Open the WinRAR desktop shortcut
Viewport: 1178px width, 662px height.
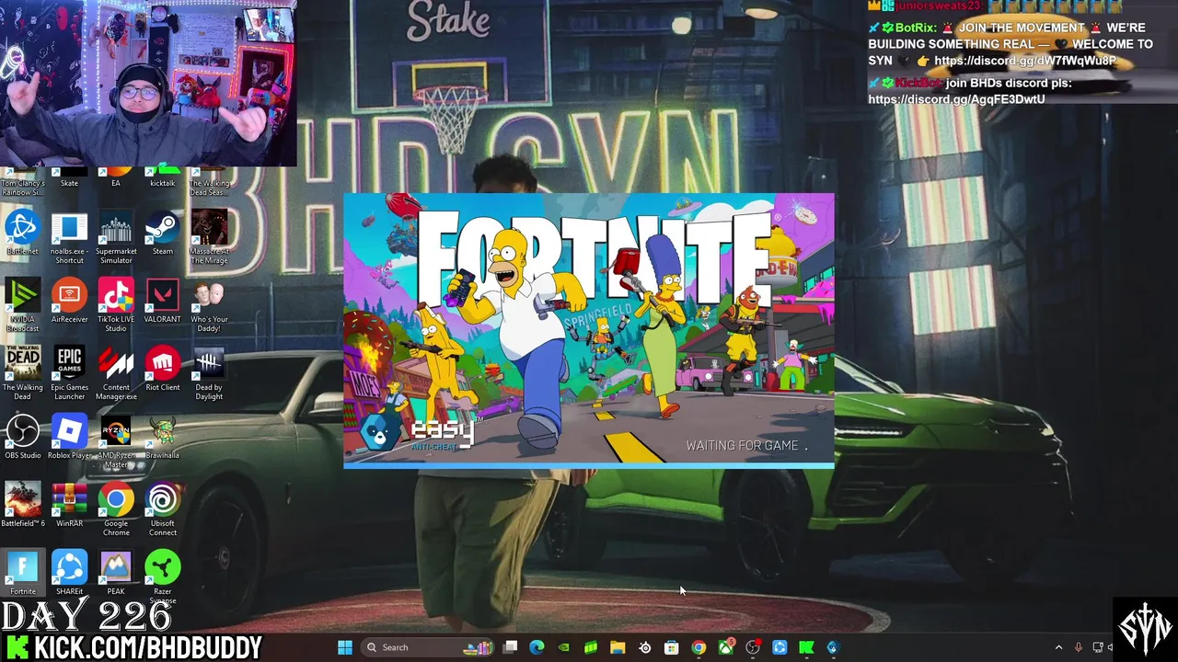click(69, 505)
